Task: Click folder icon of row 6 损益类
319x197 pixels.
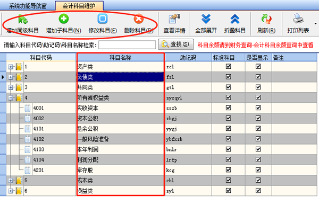Action: point(19,191)
